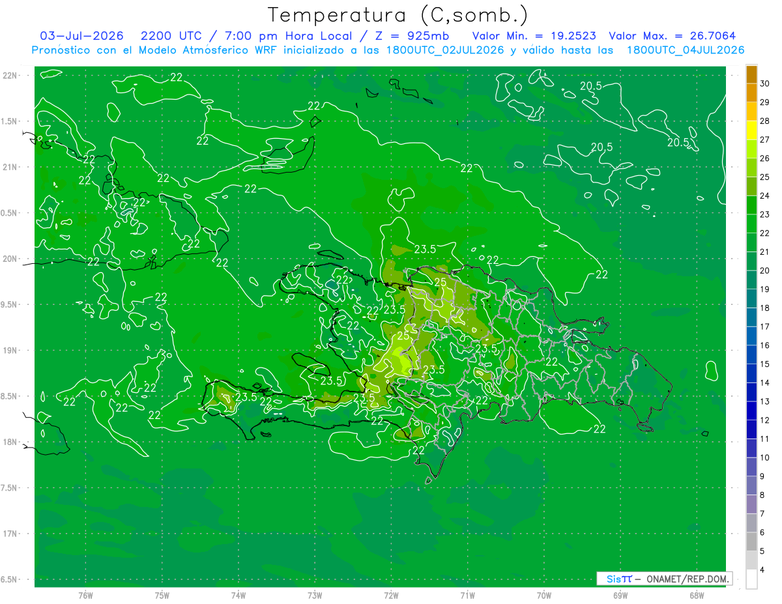Click the colorbar label '30'
This screenshot has width=782, height=604.
764,83
